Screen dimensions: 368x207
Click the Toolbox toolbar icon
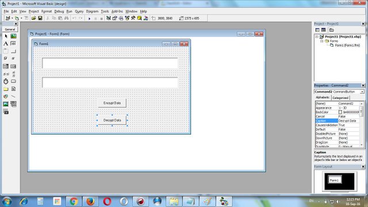click(x=133, y=18)
